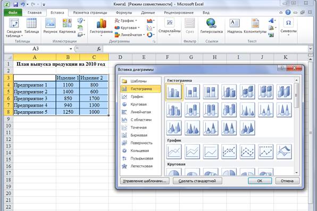Screen dimensions: 317x211
Task: Select the clustered column chart thumbnail
Action: pyautogui.click(x=174, y=92)
